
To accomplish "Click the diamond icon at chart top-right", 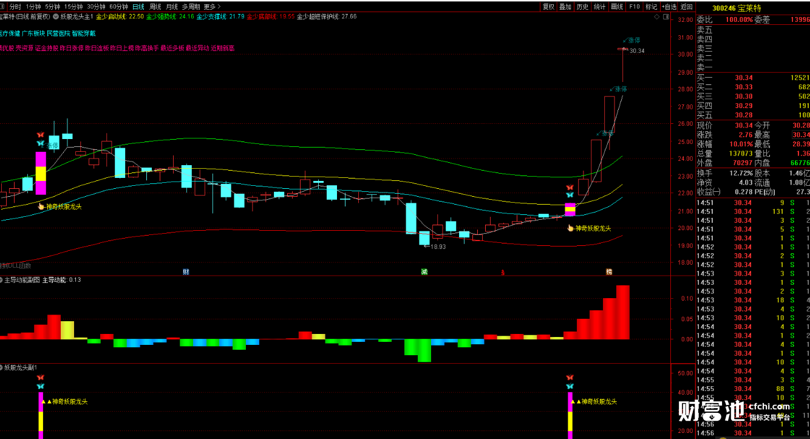I will pyautogui.click(x=657, y=18).
